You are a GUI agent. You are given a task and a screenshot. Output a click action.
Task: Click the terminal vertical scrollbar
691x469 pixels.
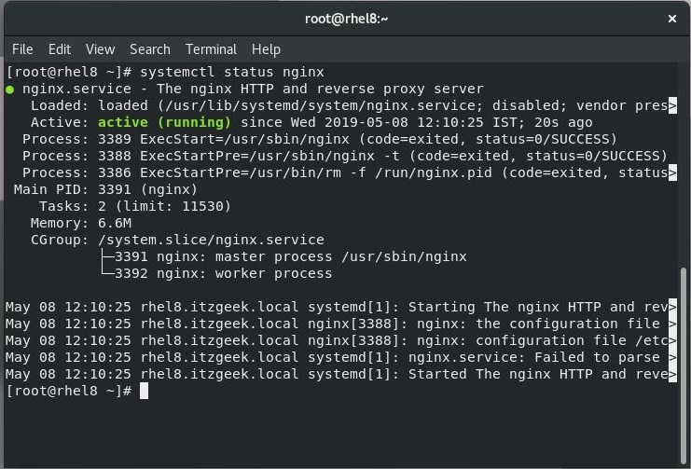(x=684, y=366)
